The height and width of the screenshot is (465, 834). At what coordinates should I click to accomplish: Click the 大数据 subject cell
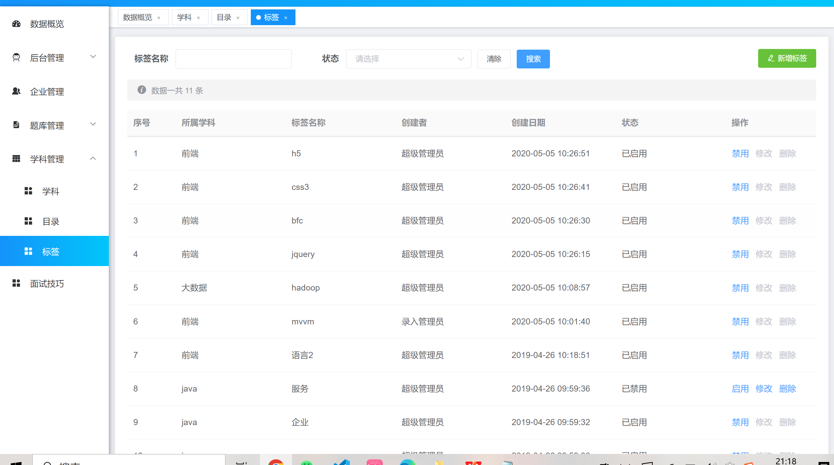[x=194, y=288]
